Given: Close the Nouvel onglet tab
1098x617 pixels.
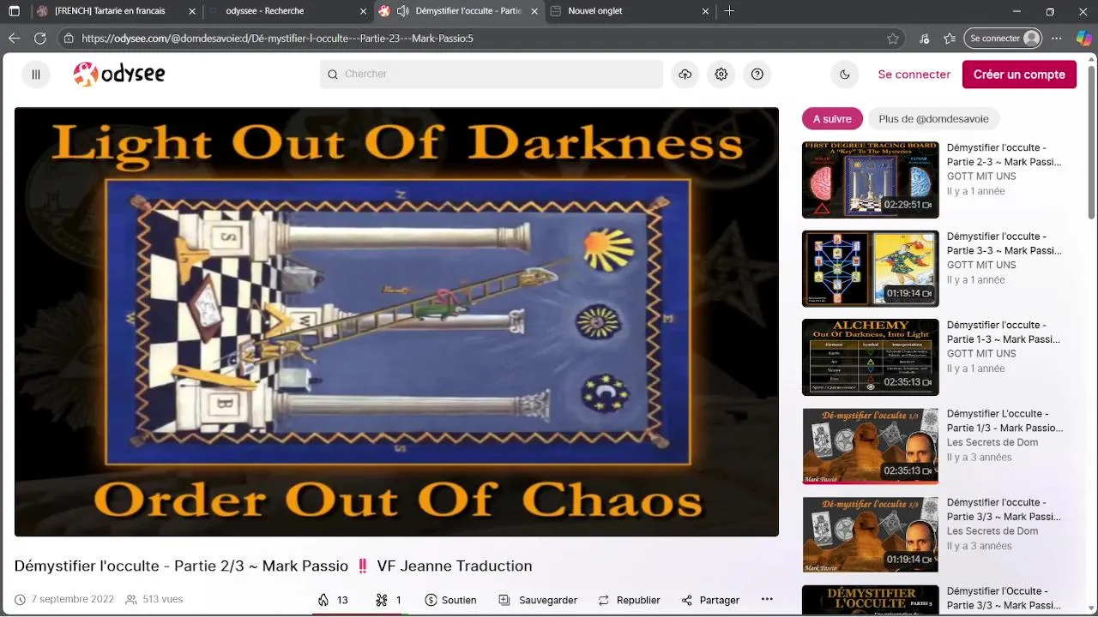Looking at the screenshot, I should point(705,11).
